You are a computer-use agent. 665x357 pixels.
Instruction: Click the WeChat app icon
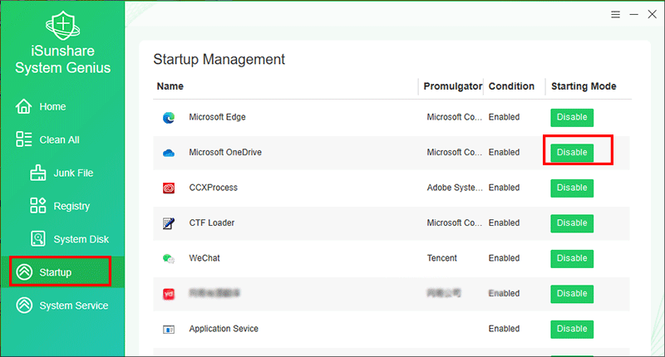click(x=169, y=259)
